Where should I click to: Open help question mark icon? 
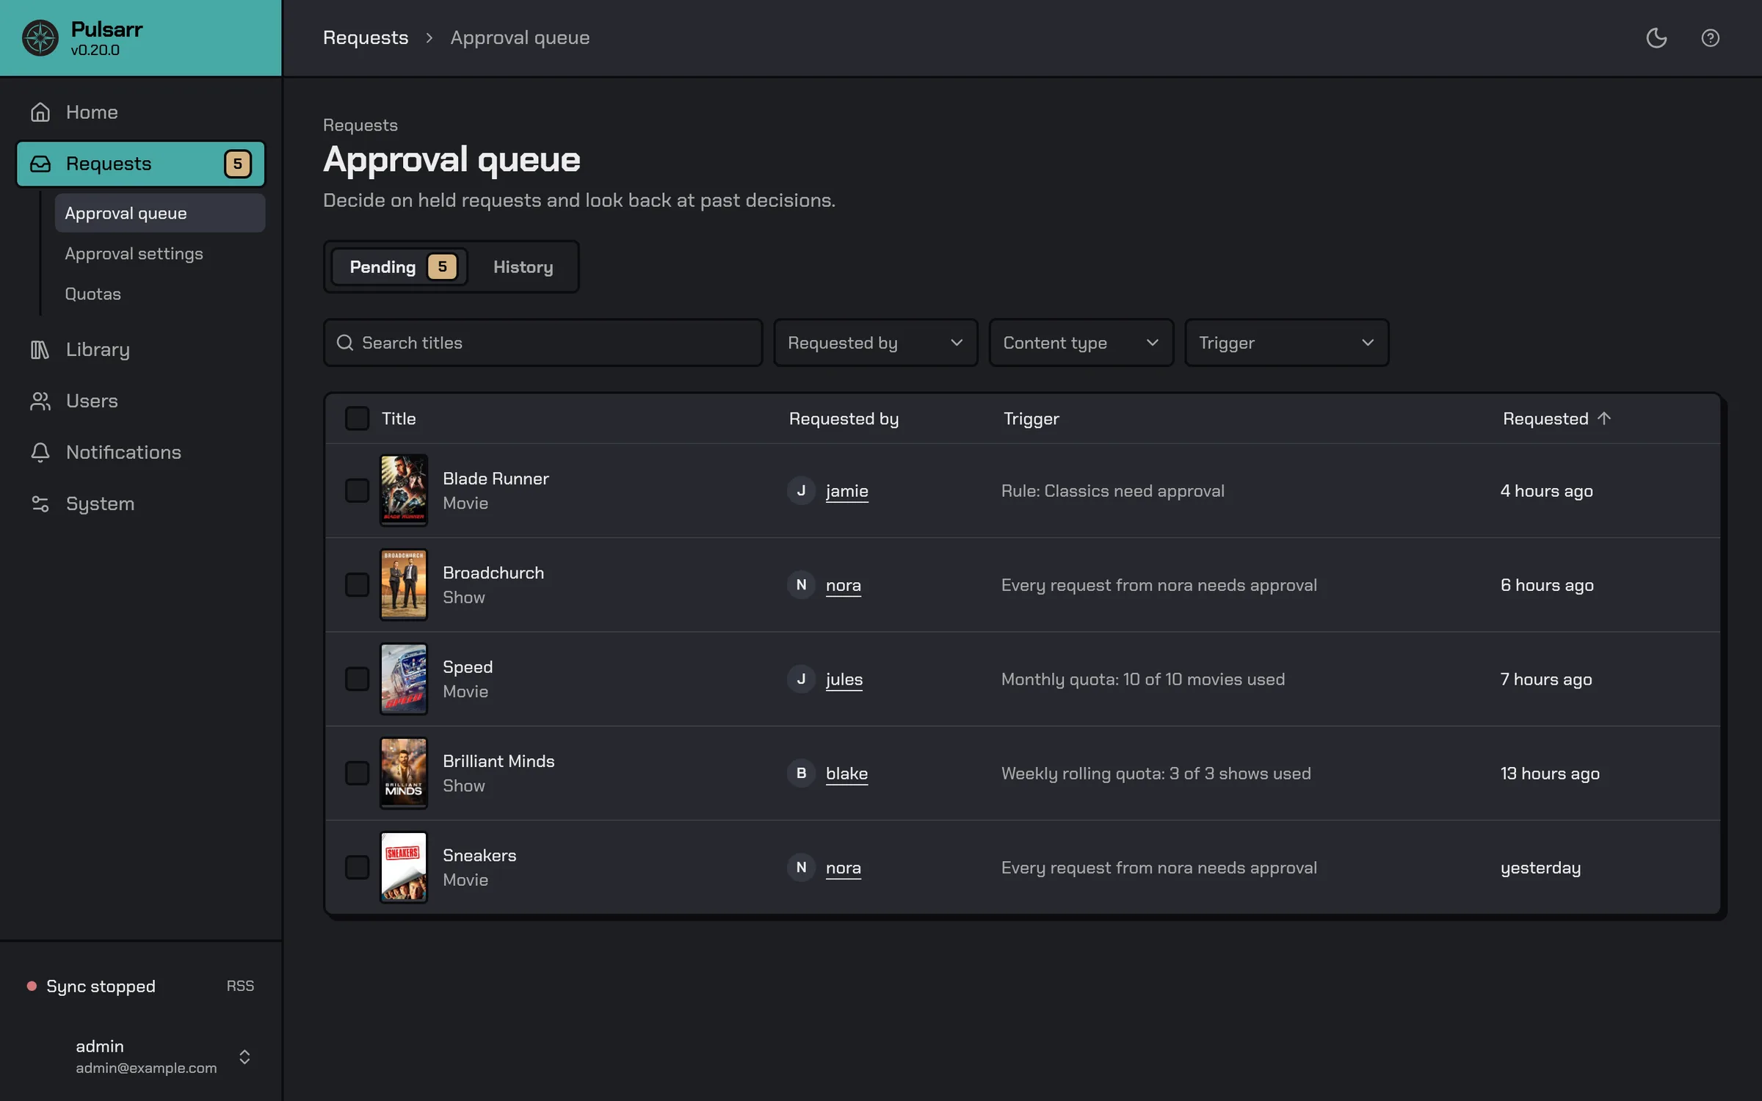(1710, 37)
